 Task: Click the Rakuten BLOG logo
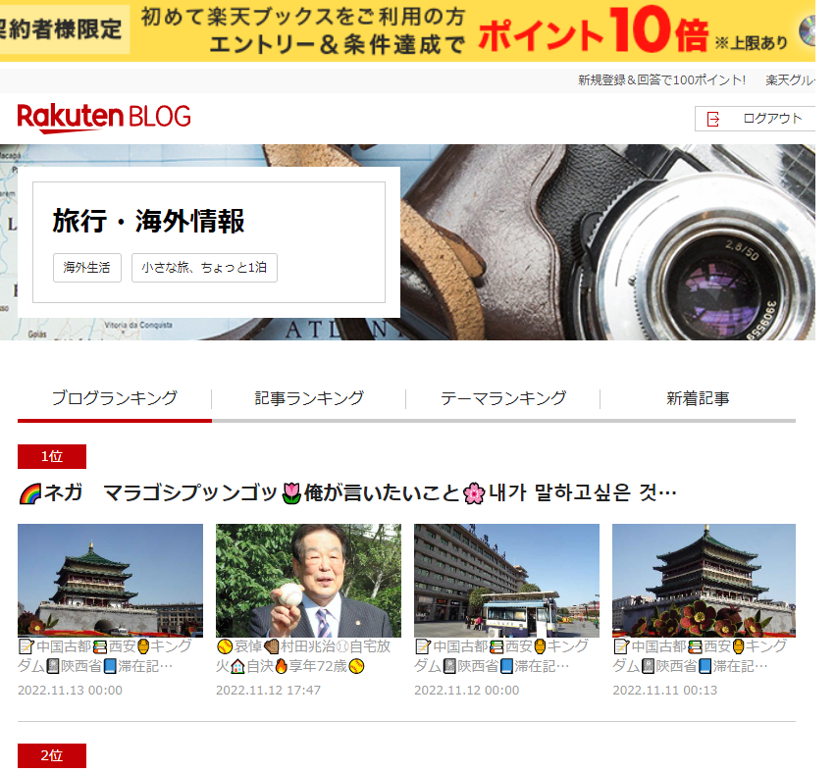[104, 118]
